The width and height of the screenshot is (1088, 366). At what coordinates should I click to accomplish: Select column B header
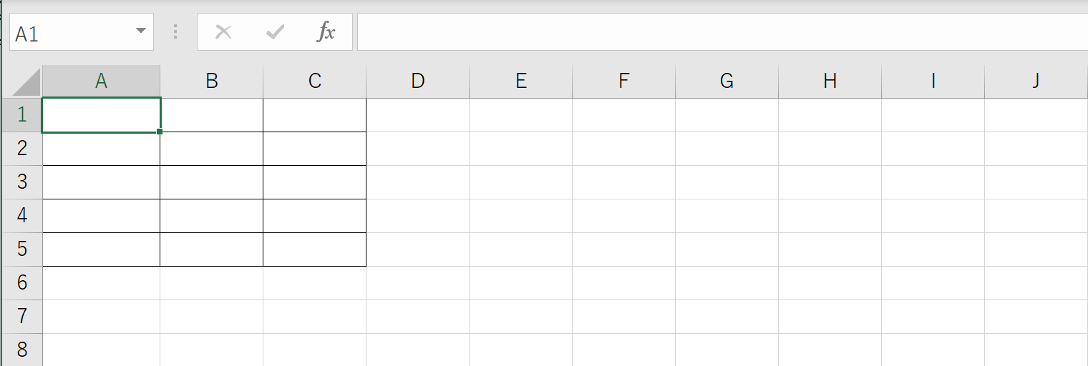(x=211, y=81)
